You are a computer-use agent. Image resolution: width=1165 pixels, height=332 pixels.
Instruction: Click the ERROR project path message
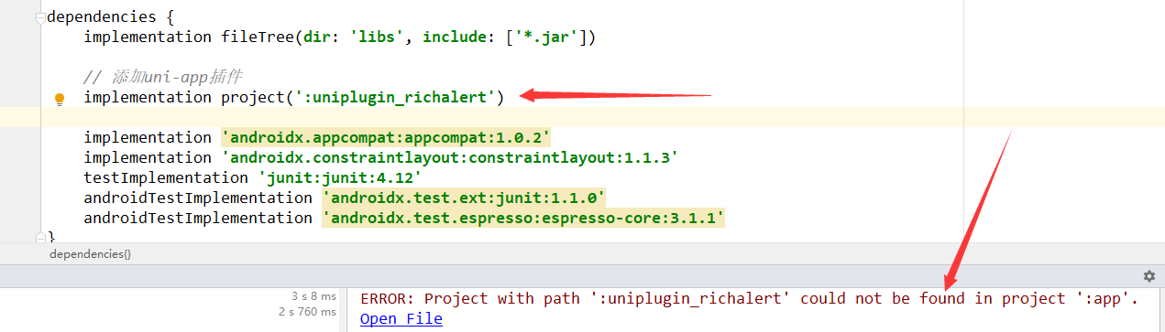(x=749, y=298)
